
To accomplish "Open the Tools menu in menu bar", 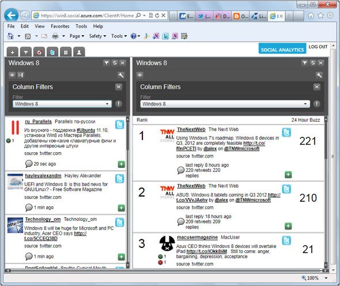I will 81,27.
